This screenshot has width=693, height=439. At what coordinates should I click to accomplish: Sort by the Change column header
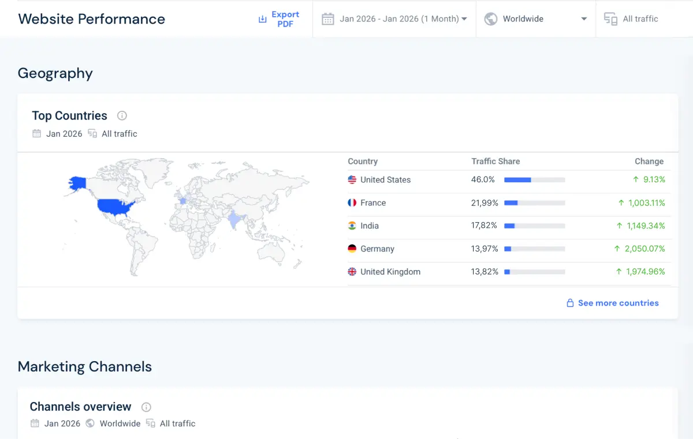[x=649, y=162]
